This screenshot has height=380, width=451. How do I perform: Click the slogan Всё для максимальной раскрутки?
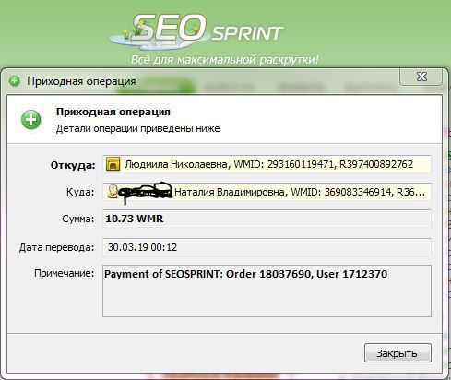click(225, 59)
